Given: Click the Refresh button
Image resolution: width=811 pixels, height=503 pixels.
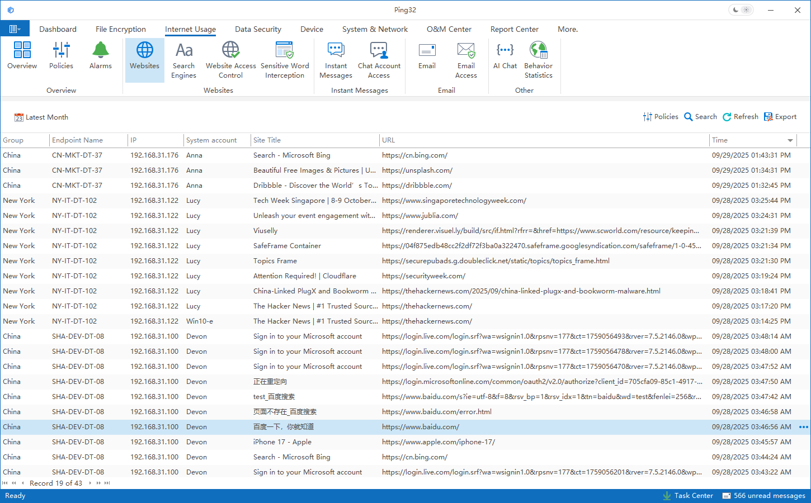Looking at the screenshot, I should (x=741, y=117).
